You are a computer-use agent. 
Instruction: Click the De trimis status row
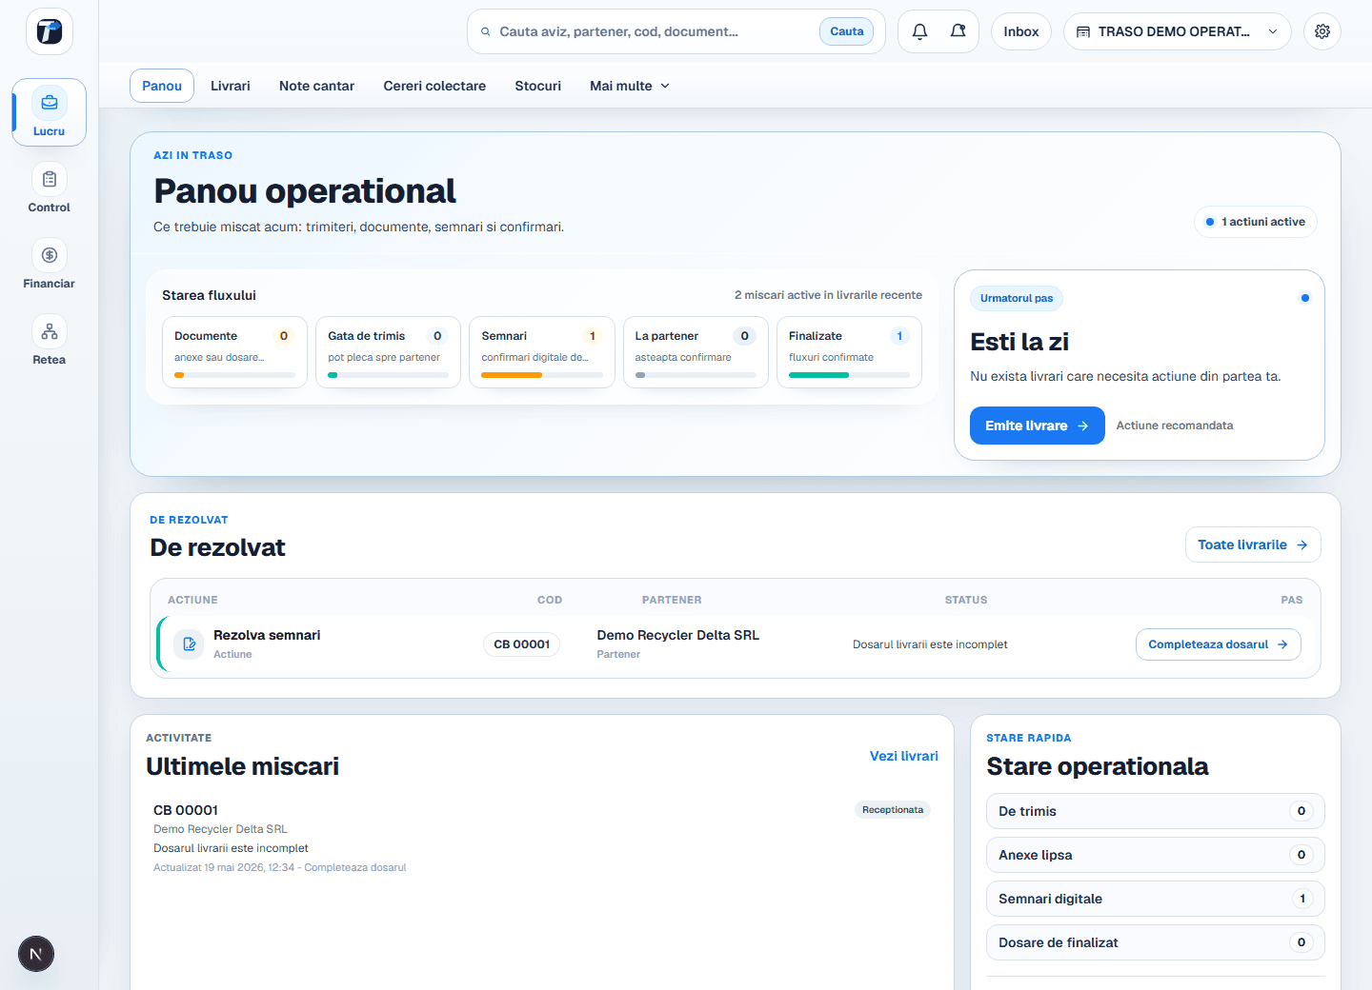[1156, 811]
